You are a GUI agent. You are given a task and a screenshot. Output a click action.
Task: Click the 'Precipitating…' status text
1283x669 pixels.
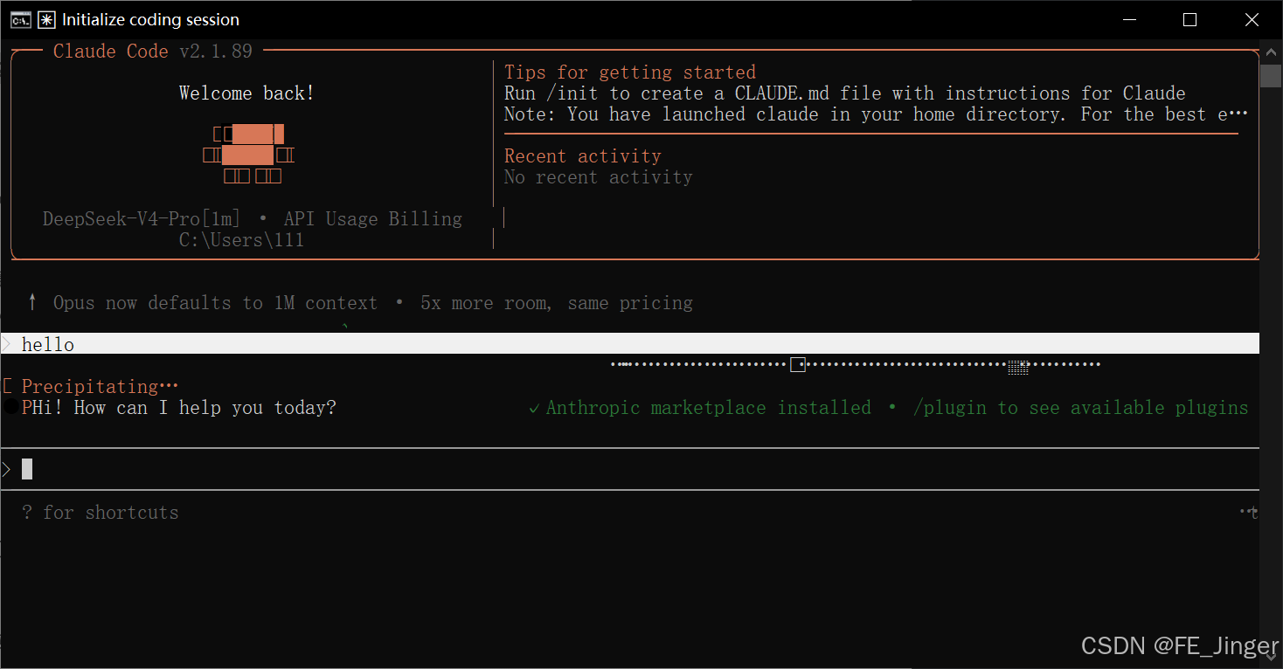click(101, 387)
